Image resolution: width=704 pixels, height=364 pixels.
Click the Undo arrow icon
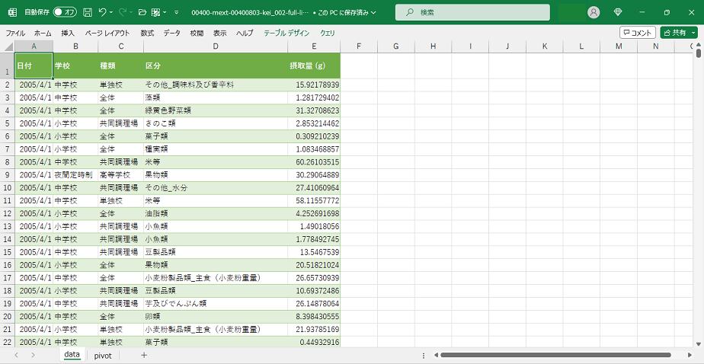click(x=103, y=12)
